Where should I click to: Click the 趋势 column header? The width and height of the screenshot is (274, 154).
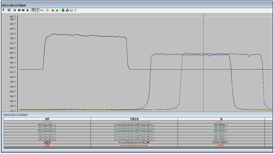[x=47, y=119]
